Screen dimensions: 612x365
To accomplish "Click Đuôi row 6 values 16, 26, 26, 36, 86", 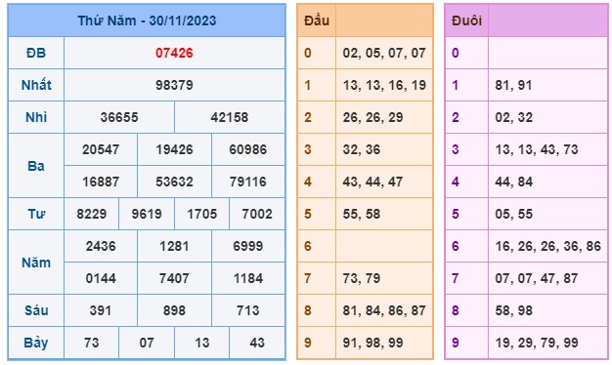I will (548, 246).
